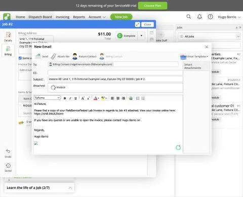Open the job status dropdown arrow

click(141, 35)
